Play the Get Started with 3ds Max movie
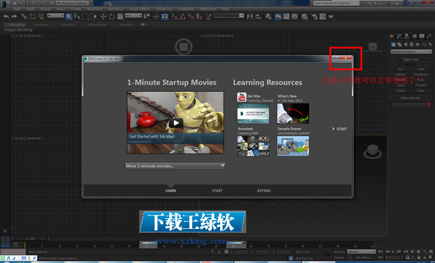The image size is (435, 263). point(176,123)
